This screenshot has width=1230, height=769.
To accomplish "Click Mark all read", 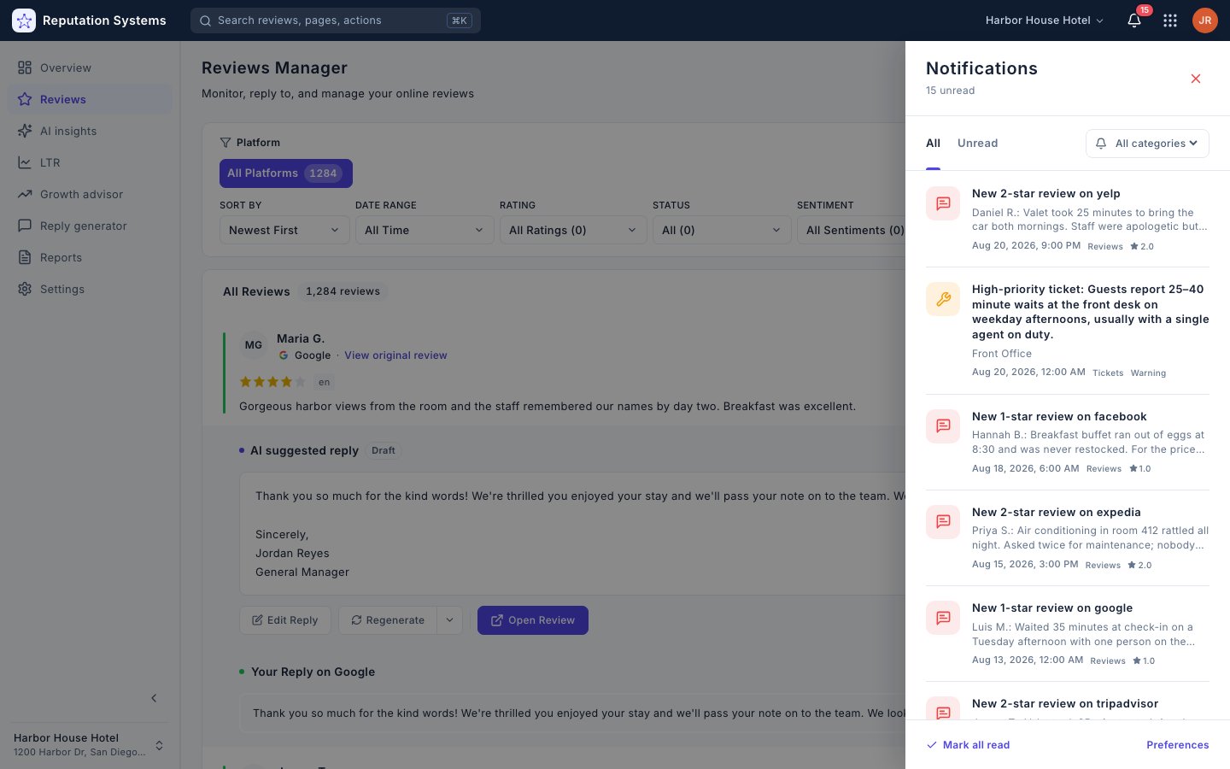I will point(969,745).
